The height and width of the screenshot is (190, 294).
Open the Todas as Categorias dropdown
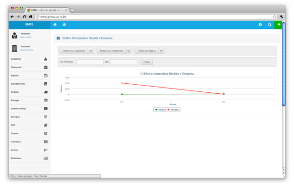114,51
